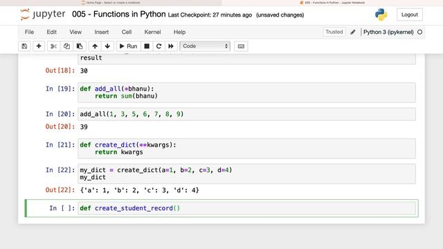443x249 pixels.
Task: Click the Out[18] result 30
Action: click(84, 71)
